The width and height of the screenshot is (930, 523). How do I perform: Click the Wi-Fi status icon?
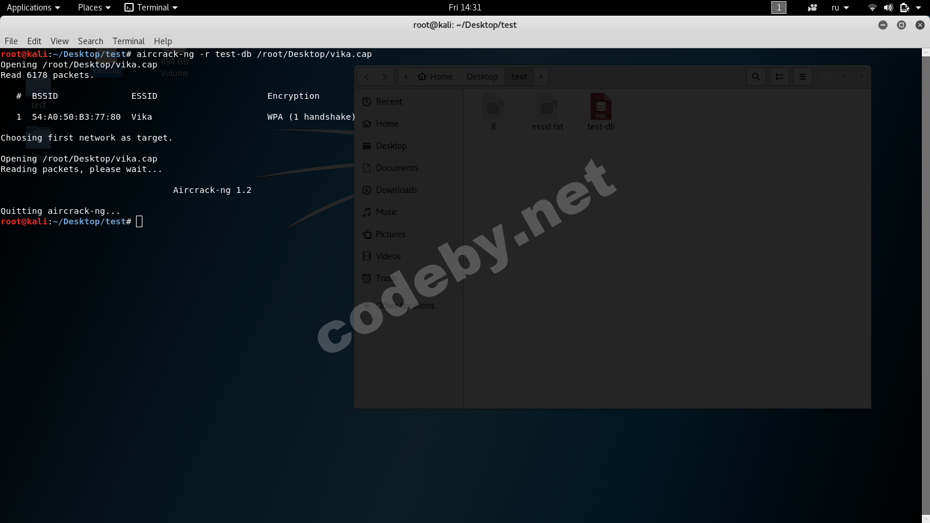tap(872, 8)
